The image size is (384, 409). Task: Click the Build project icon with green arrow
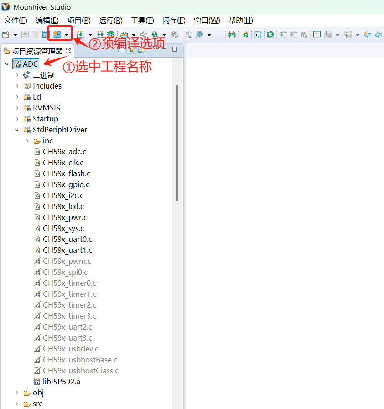81,35
